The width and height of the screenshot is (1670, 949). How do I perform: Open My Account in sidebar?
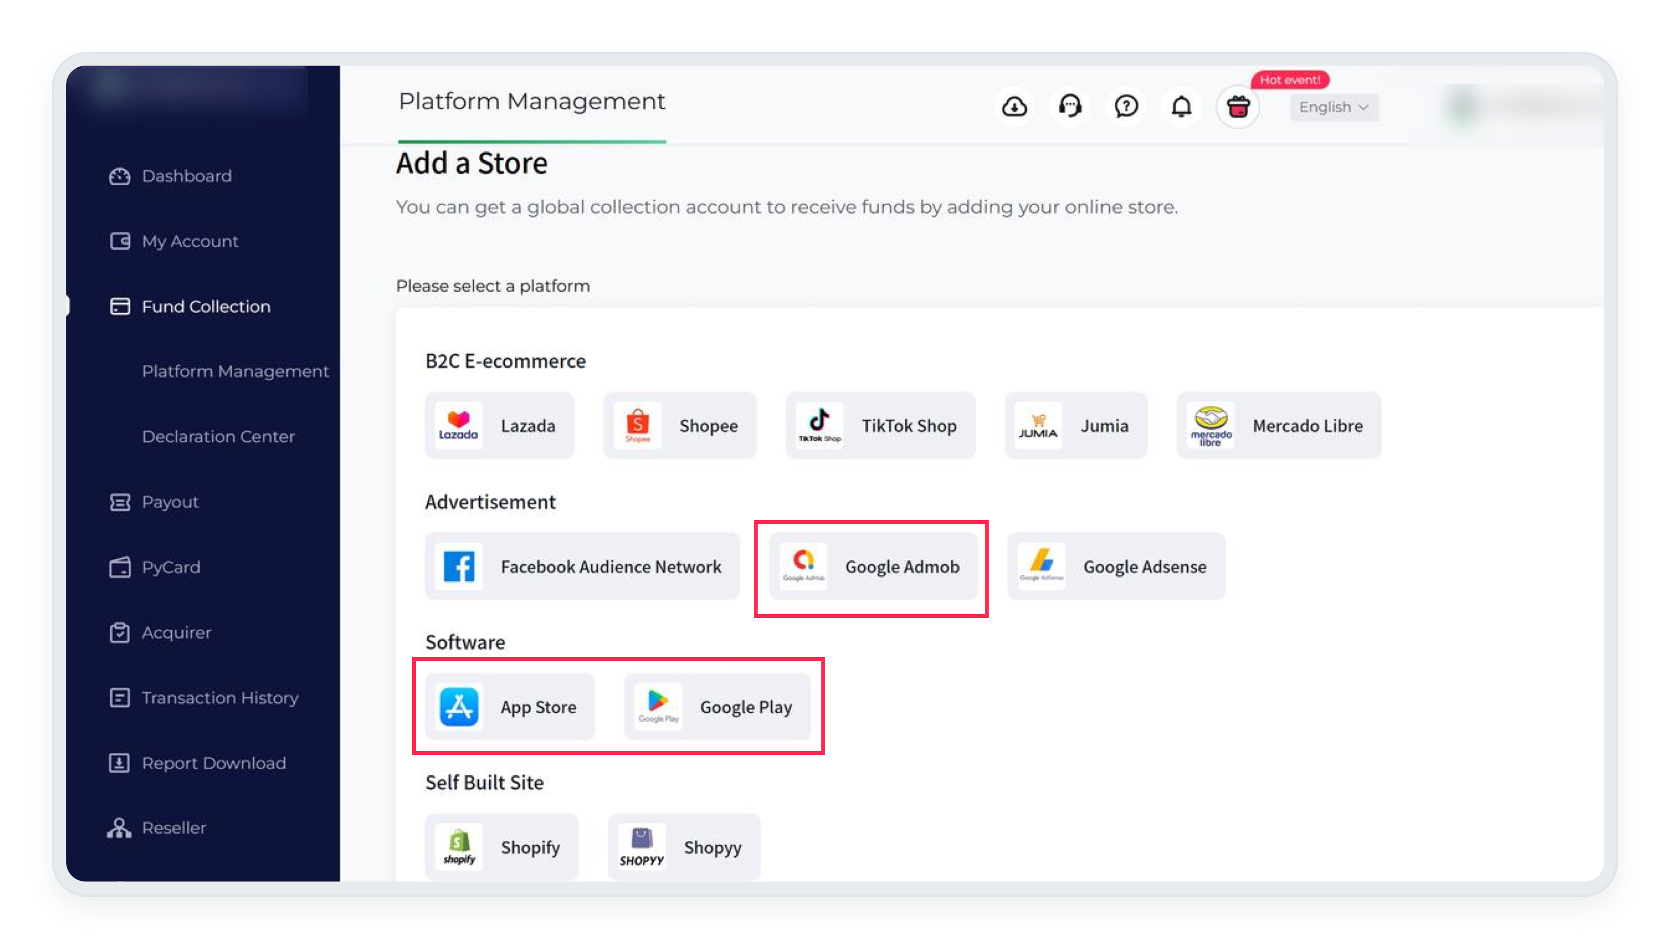coord(189,241)
